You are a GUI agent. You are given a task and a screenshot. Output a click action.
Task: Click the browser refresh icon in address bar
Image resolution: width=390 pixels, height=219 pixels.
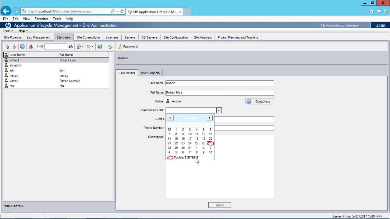tap(122, 11)
